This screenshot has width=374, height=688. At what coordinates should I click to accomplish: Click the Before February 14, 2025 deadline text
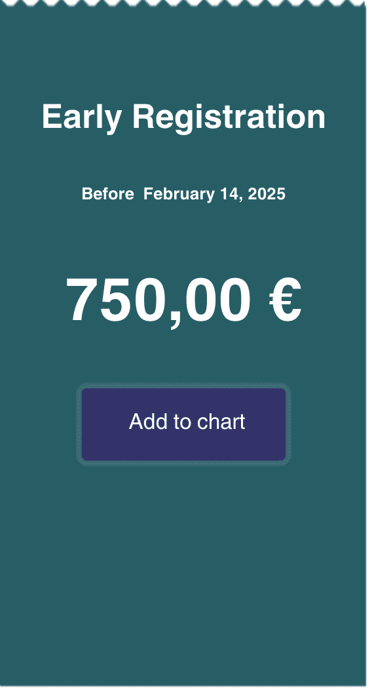tap(183, 194)
